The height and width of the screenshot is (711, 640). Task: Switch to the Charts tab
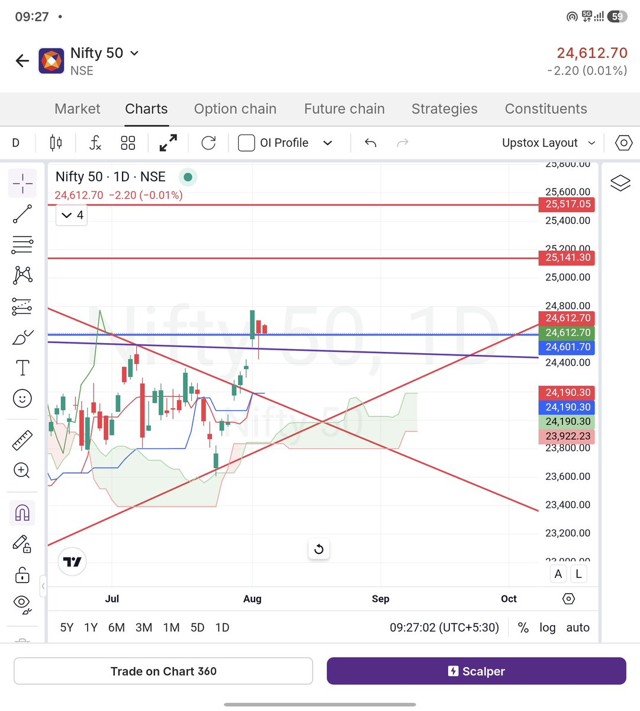(146, 109)
